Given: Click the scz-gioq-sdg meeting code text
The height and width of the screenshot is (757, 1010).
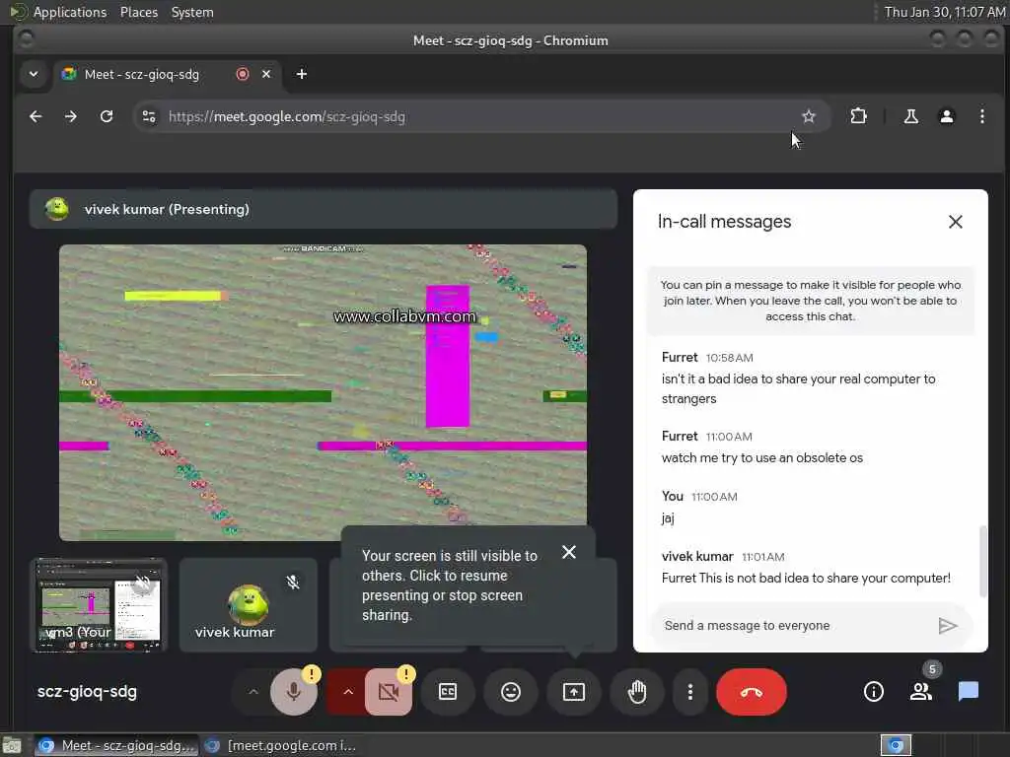Looking at the screenshot, I should coord(87,692).
